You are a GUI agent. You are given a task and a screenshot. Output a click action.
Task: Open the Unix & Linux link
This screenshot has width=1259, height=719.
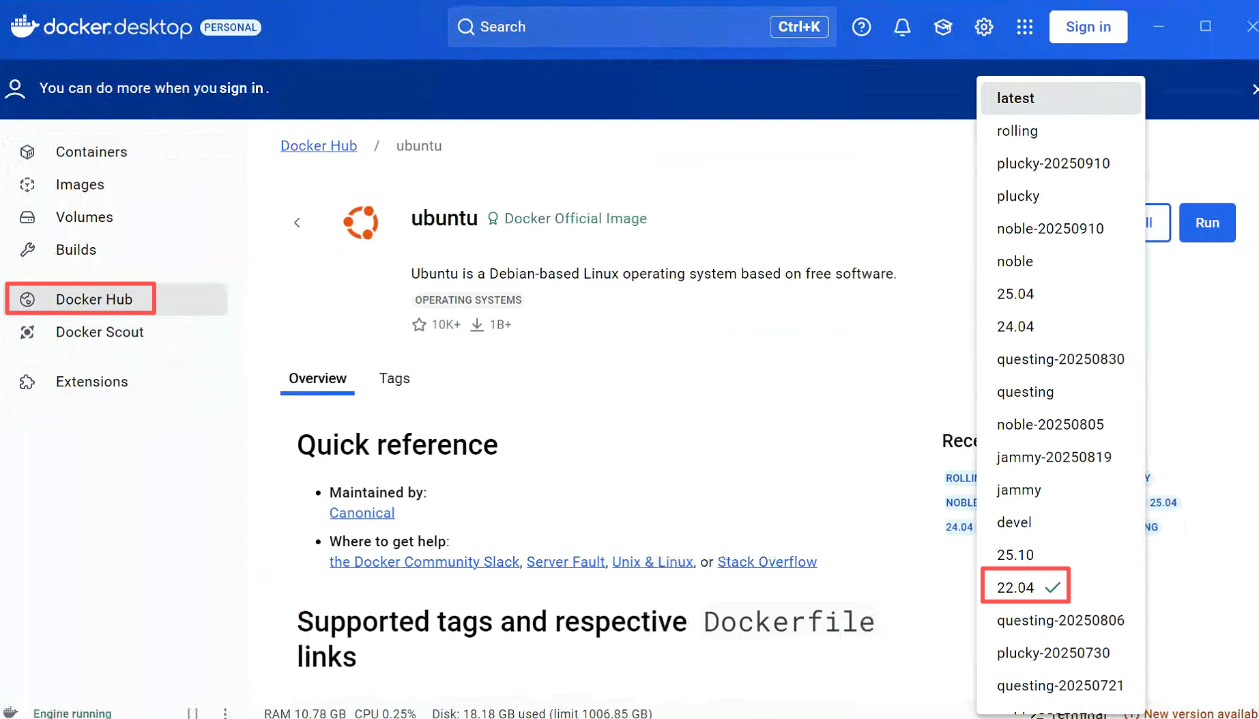click(x=652, y=562)
